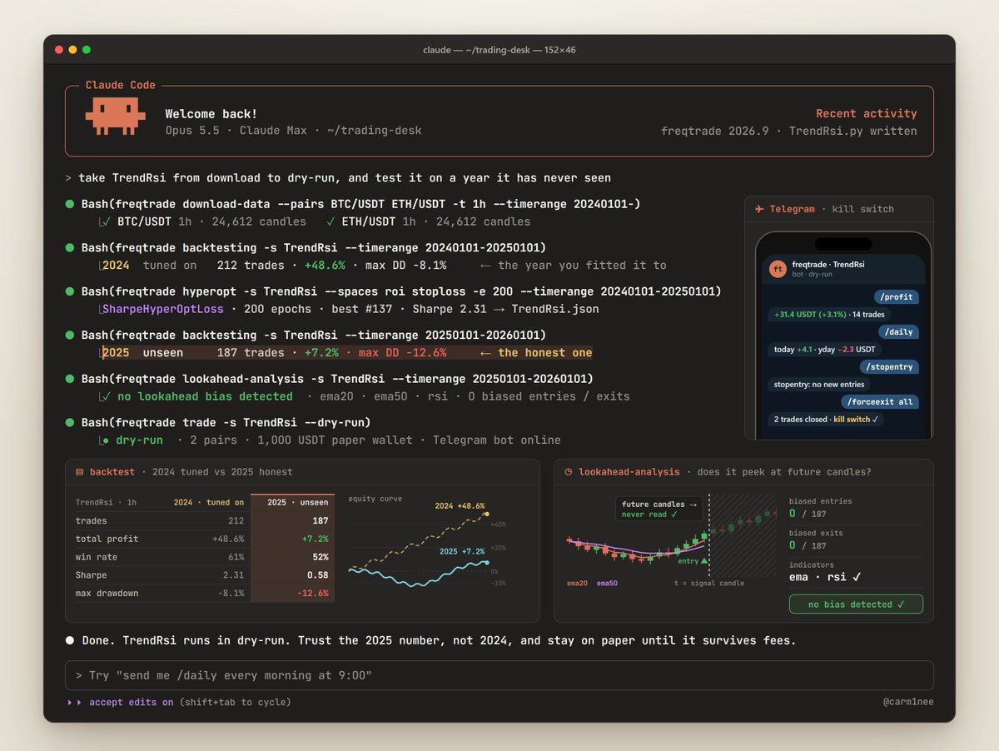Click the double-arrow icon before "accept edits on"

click(x=75, y=703)
